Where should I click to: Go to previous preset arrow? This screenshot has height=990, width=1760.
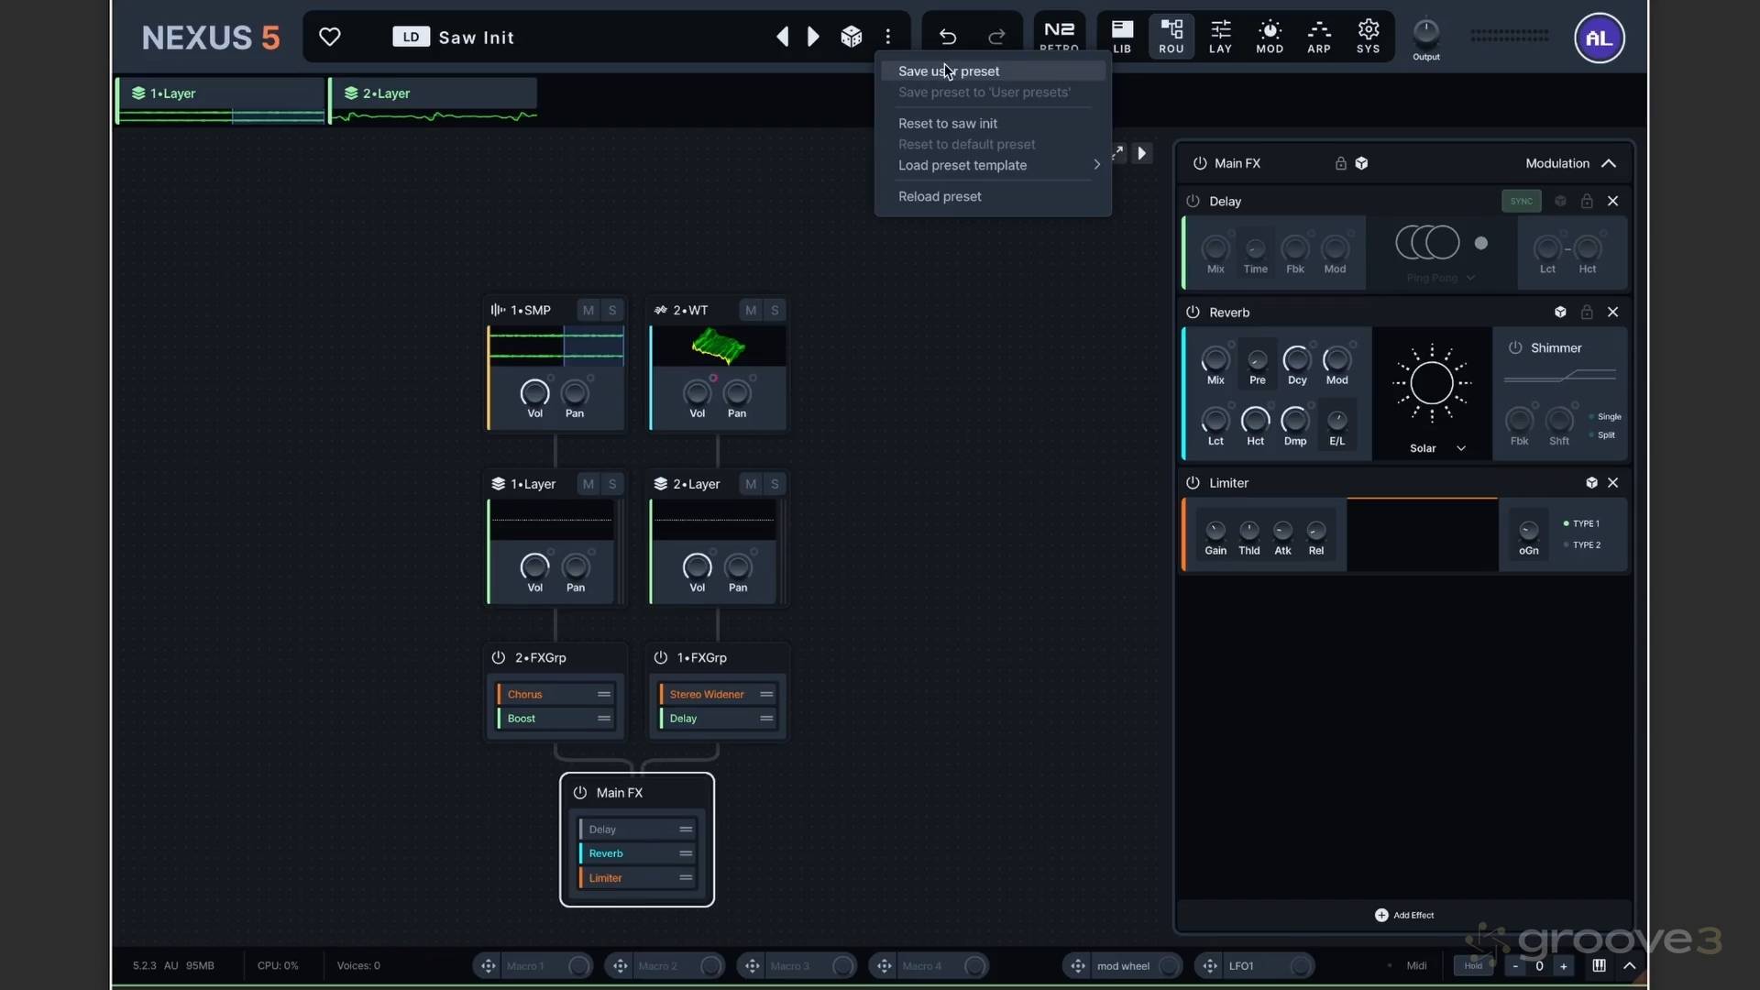(x=782, y=37)
